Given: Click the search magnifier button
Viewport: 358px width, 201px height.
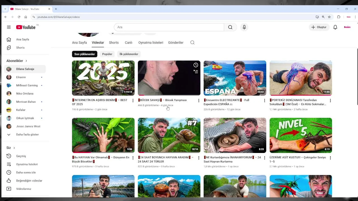Looking at the screenshot, I should pyautogui.click(x=230, y=27).
